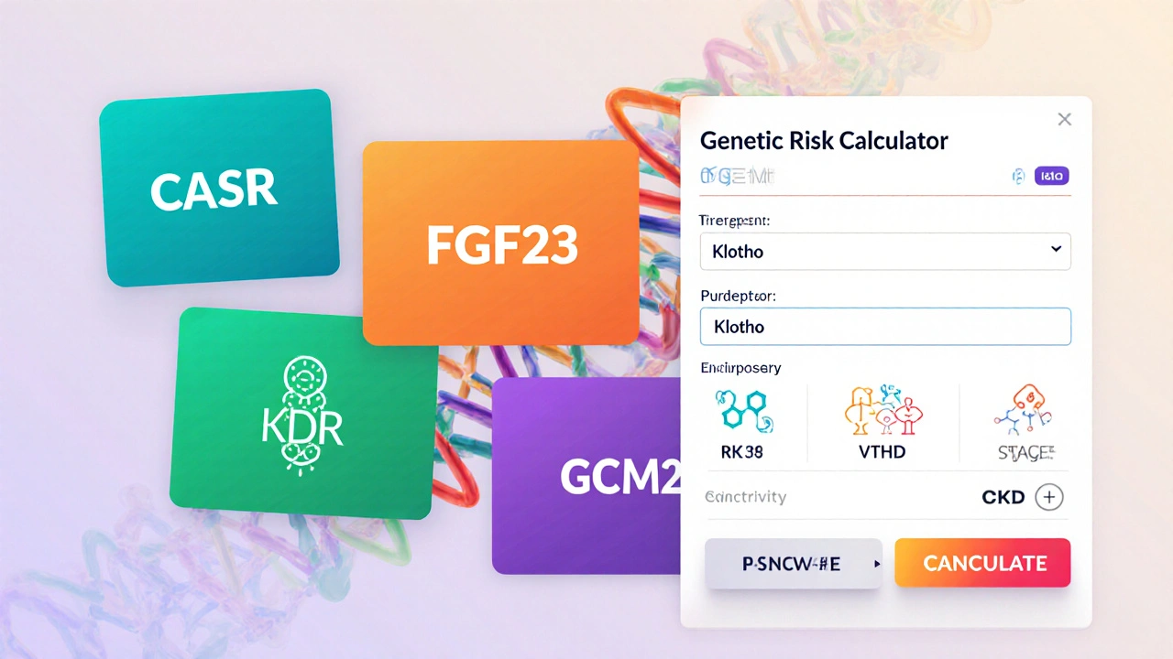This screenshot has height=659, width=1173.
Task: Close the Genetic Risk Calculator panel
Action: [x=1064, y=119]
